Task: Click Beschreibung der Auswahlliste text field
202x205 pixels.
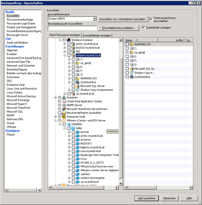Action: coord(73,28)
